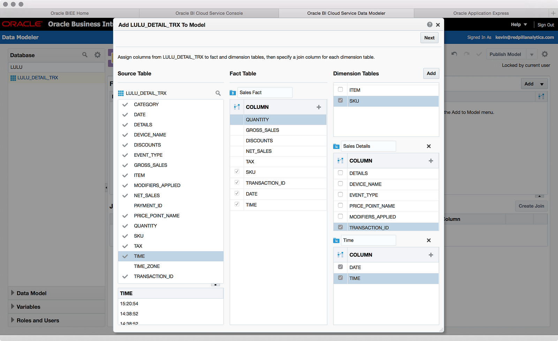Click the join column icon in Sales Details header
Viewport: 558px width, 341px height.
[x=340, y=161]
